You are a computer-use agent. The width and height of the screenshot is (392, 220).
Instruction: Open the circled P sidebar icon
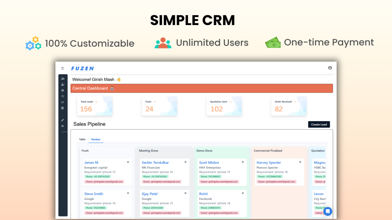63,90
